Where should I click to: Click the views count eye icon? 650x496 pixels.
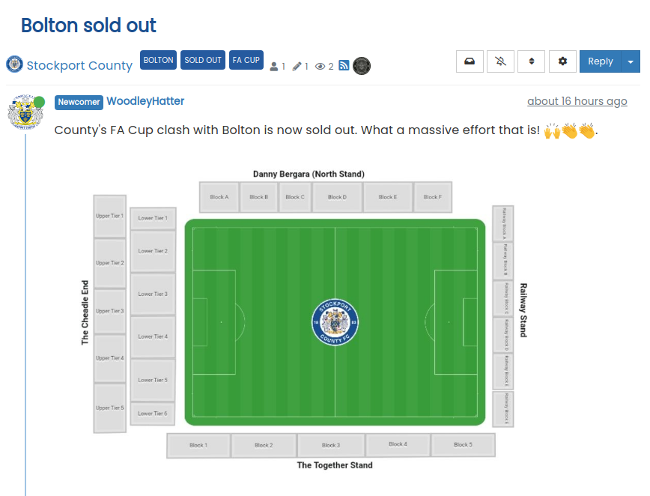[321, 67]
